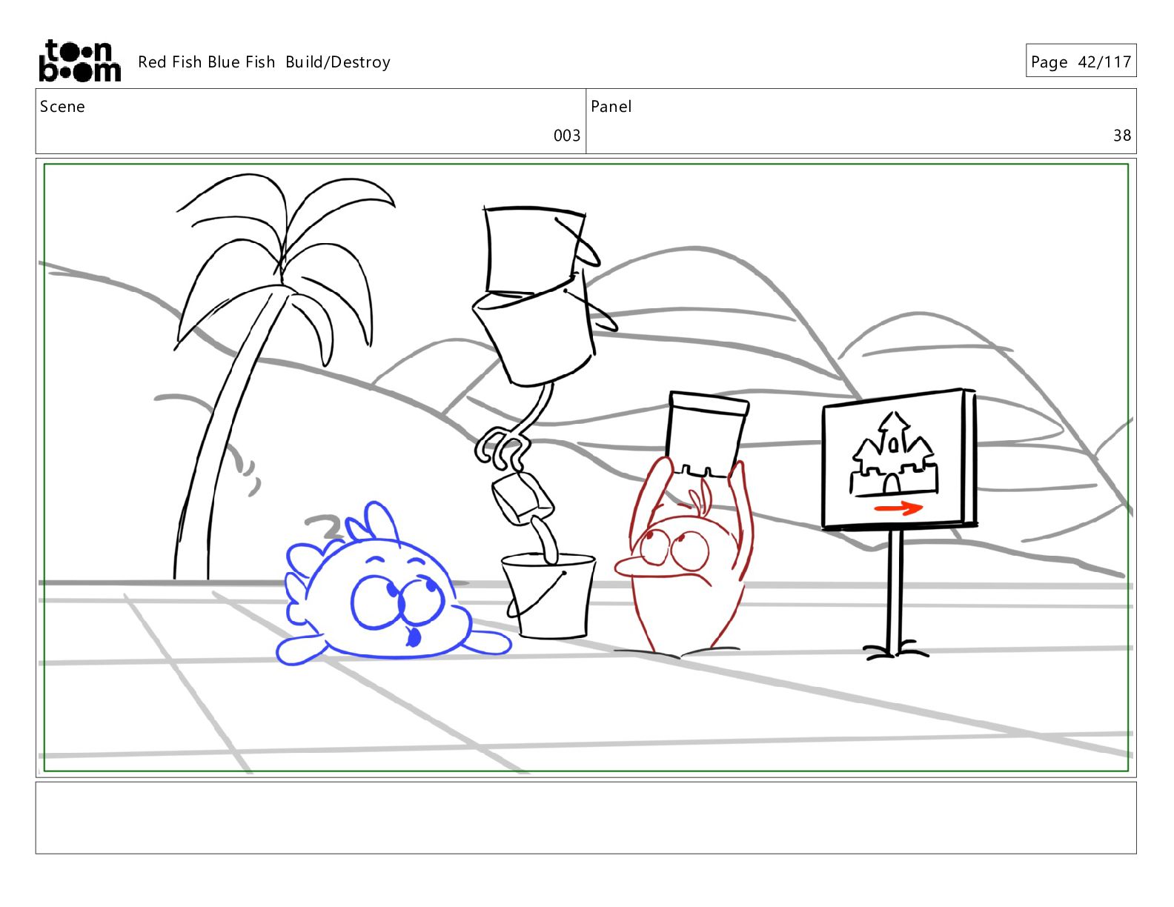Click the 'Page 42/117' box
Image resolution: width=1174 pixels, height=907 pixels.
tap(1081, 61)
